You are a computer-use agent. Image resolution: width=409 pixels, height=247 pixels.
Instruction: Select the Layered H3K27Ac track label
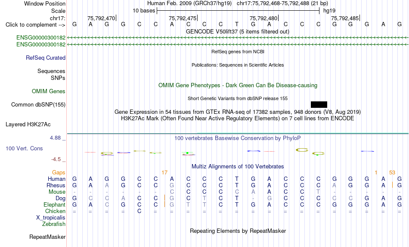tap(28, 125)
